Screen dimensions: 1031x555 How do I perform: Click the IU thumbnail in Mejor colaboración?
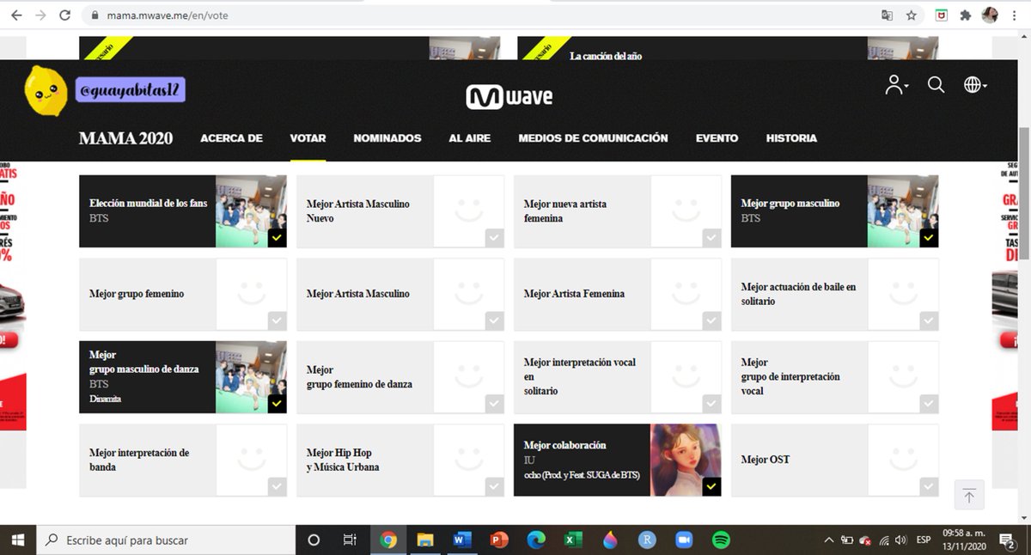[686, 460]
